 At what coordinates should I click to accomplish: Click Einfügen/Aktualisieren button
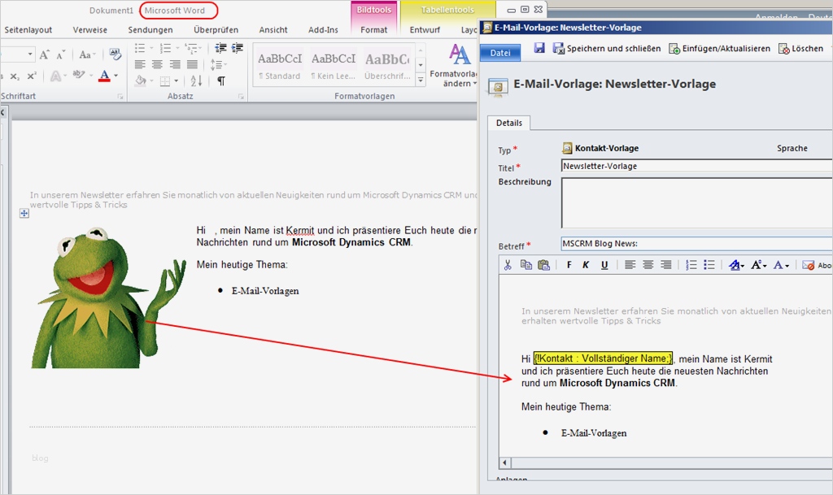click(x=719, y=48)
